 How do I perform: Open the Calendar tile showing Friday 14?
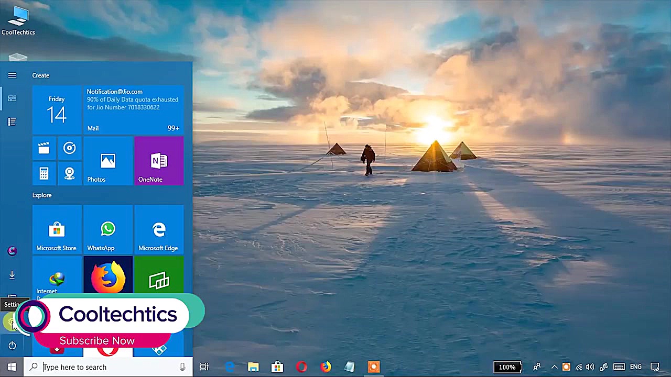(57, 109)
